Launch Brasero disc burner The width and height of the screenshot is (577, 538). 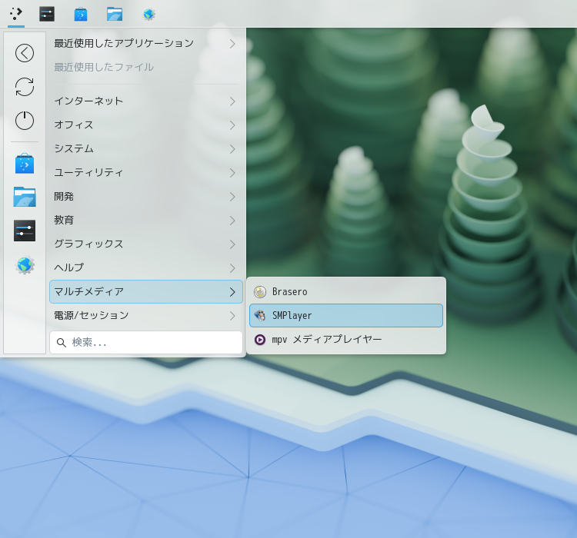click(x=346, y=291)
